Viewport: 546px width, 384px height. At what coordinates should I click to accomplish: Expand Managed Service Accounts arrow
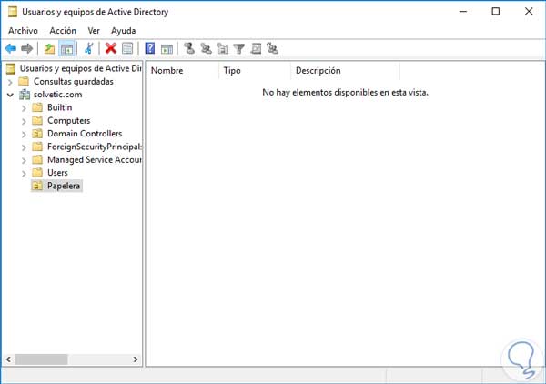pyautogui.click(x=24, y=160)
